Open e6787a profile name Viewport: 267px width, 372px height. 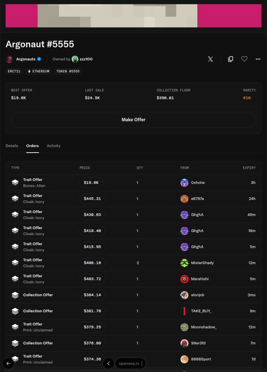pos(198,199)
